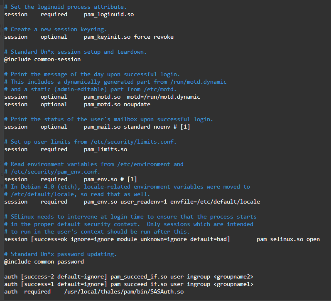Screen dimensions: 331x301
Task: Click the comment mentioning /etc/security/limits.conf
Action: (90, 142)
